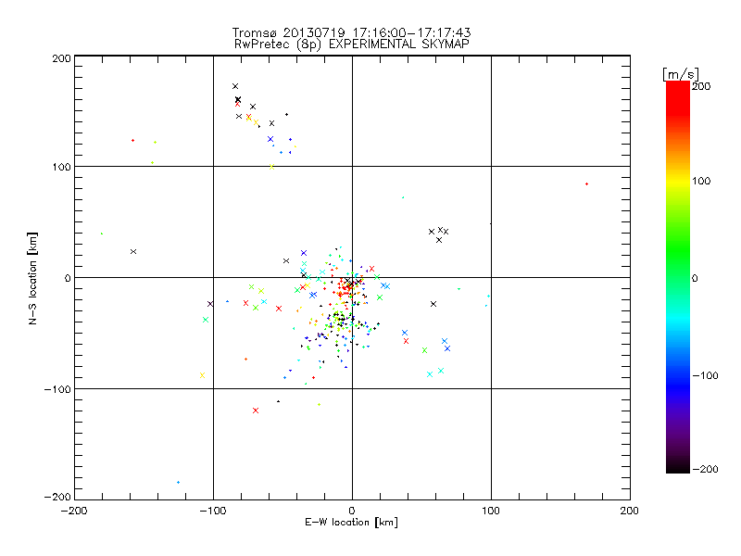The width and height of the screenshot is (741, 556).
Task: Click the colorbar label '-200'
Action: [x=705, y=469]
